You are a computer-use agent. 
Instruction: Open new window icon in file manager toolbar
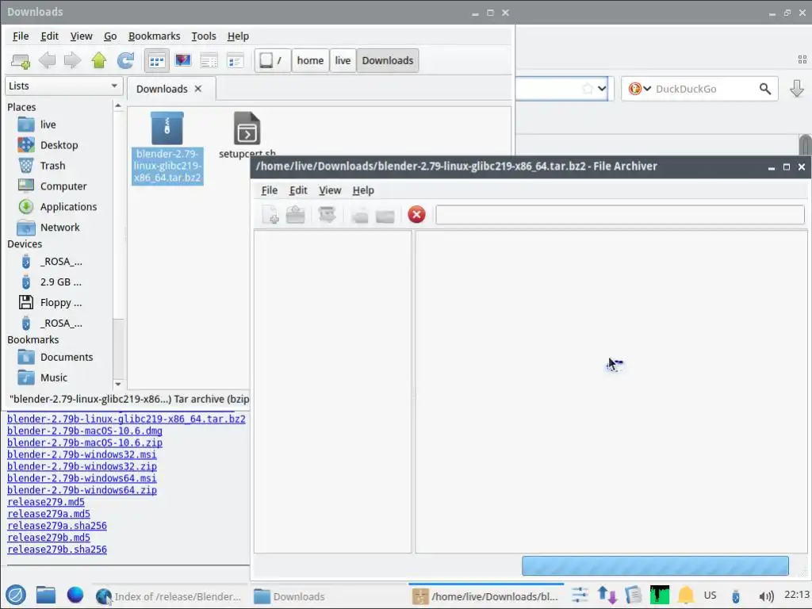click(21, 60)
